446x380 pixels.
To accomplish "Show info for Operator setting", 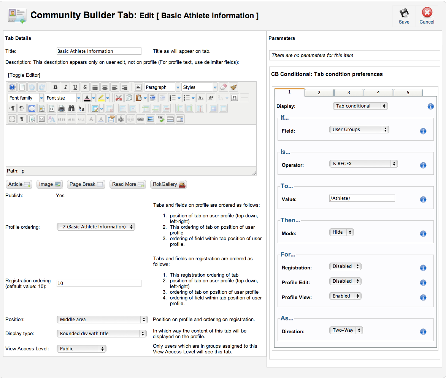I will click(x=423, y=165).
